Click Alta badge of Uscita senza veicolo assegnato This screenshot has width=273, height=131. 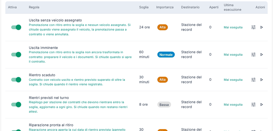(x=163, y=27)
